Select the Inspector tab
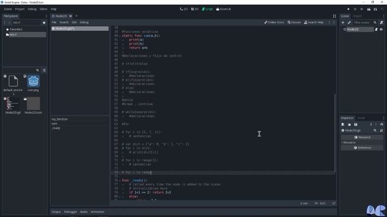This screenshot has height=217, width=387. click(347, 118)
